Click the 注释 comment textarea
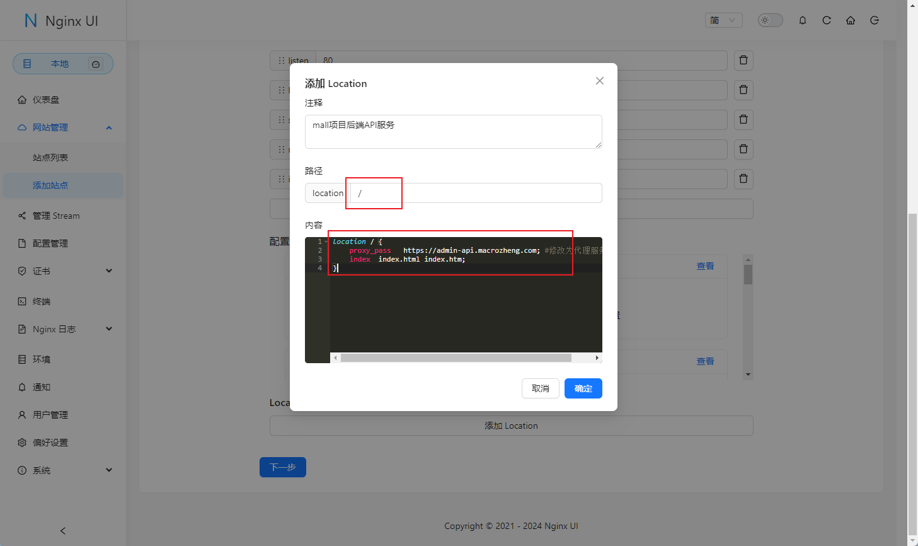 click(x=454, y=132)
